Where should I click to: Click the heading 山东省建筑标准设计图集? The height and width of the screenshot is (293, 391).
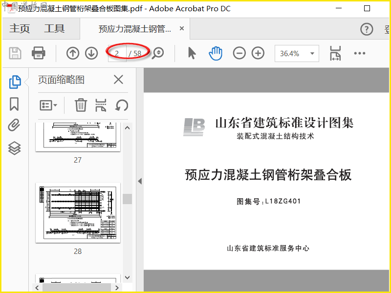284,123
